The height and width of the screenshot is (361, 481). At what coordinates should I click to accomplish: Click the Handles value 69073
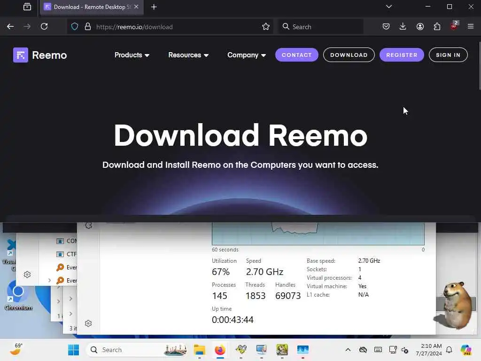tap(288, 296)
